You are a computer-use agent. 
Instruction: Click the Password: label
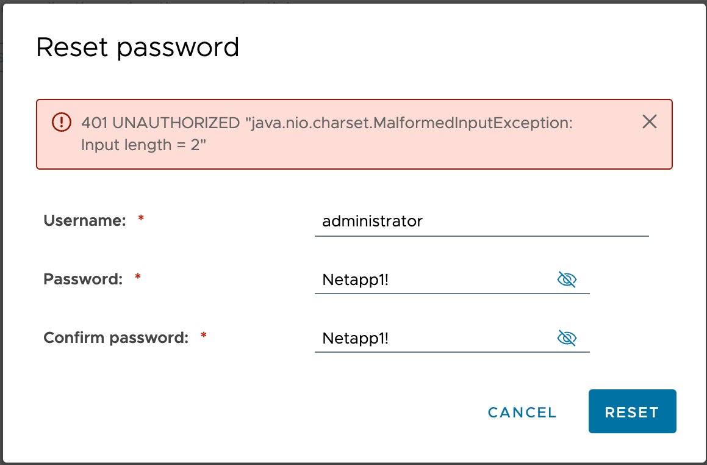[x=83, y=279]
